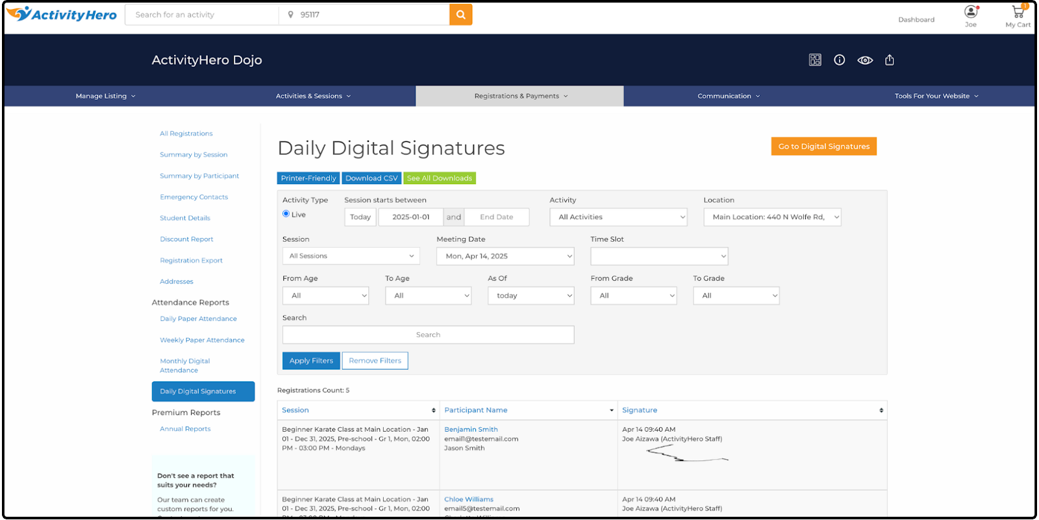Click the QR code icon in header

click(x=815, y=60)
